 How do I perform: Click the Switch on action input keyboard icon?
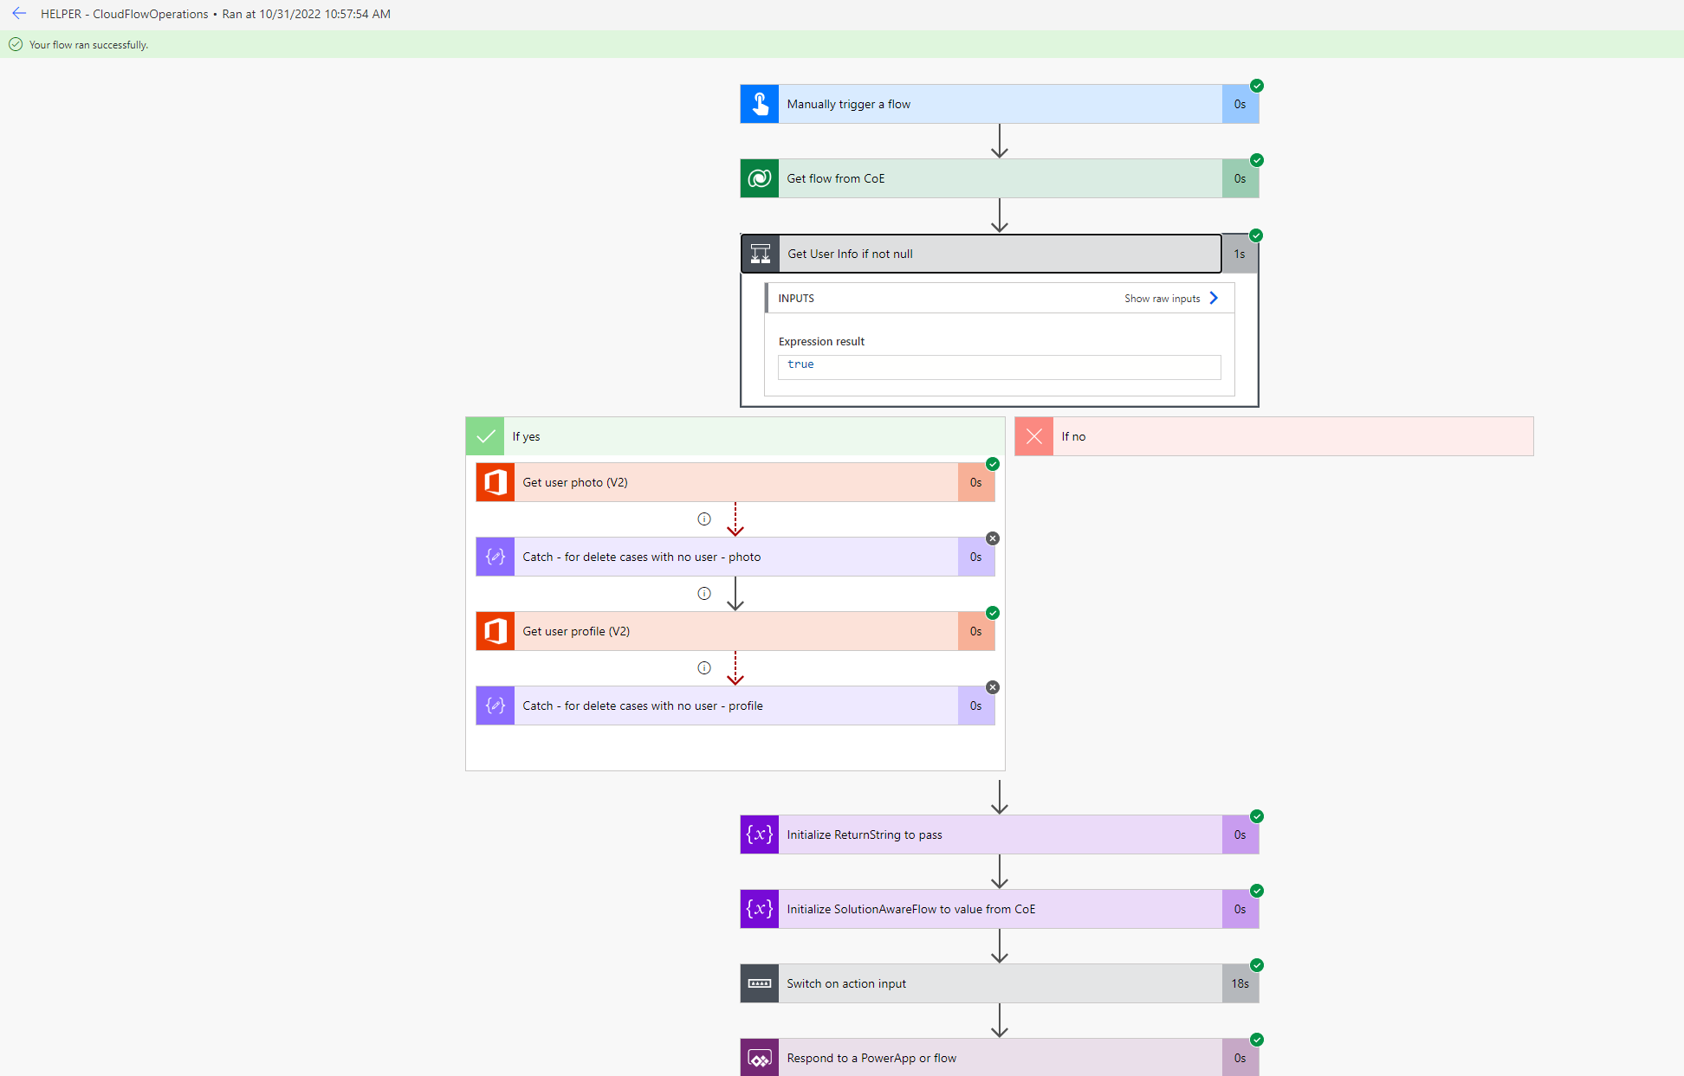point(759,983)
